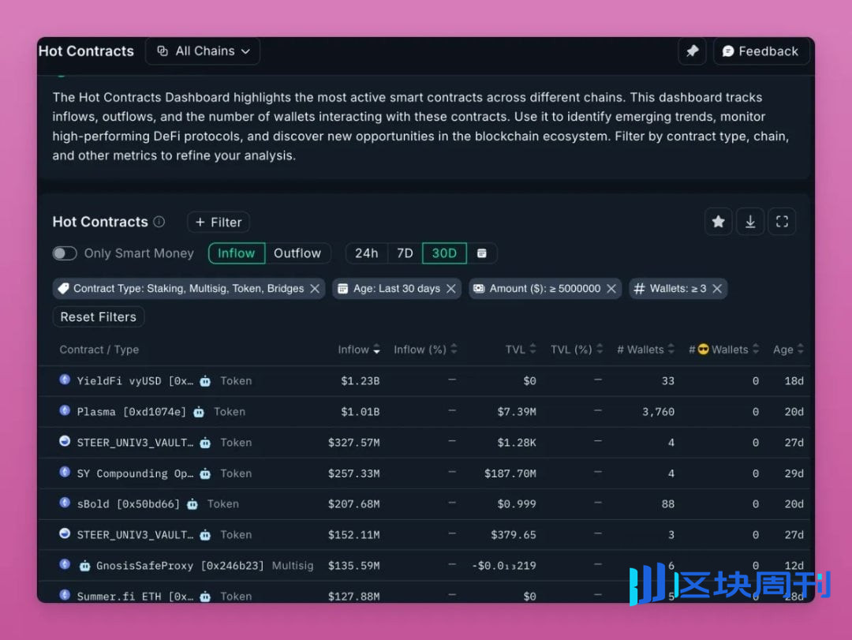Viewport: 852px width, 640px height.
Task: Click robot icon next to Summer.fi ETH
Action: coord(205,597)
